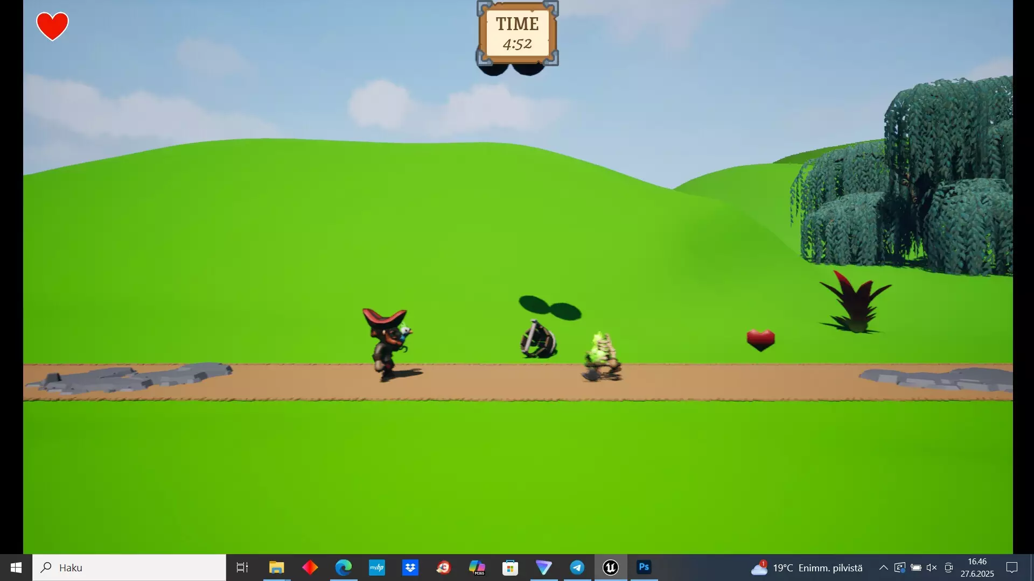
Task: Click the Task View button
Action: coord(242,568)
